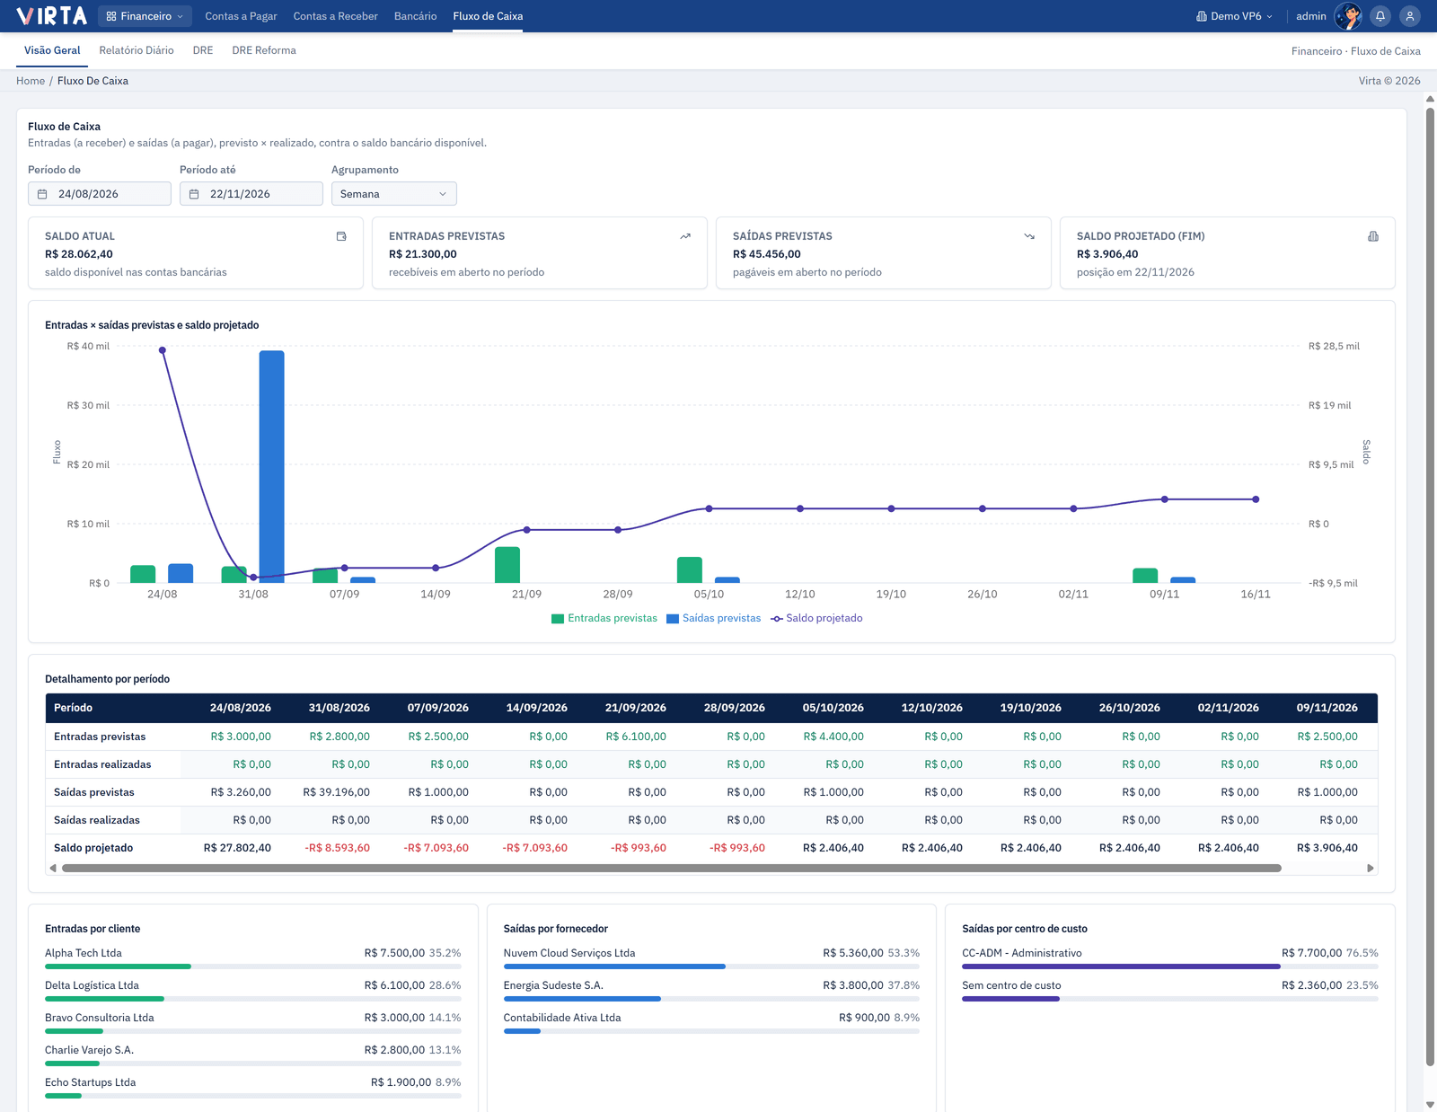Click the Período de calendar icon
The height and width of the screenshot is (1112, 1437).
pos(42,194)
